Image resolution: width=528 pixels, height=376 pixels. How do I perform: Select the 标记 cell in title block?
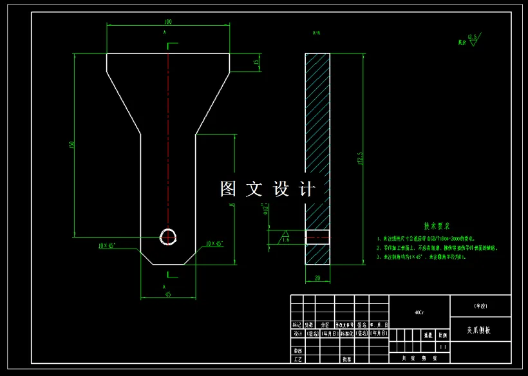tap(297, 325)
